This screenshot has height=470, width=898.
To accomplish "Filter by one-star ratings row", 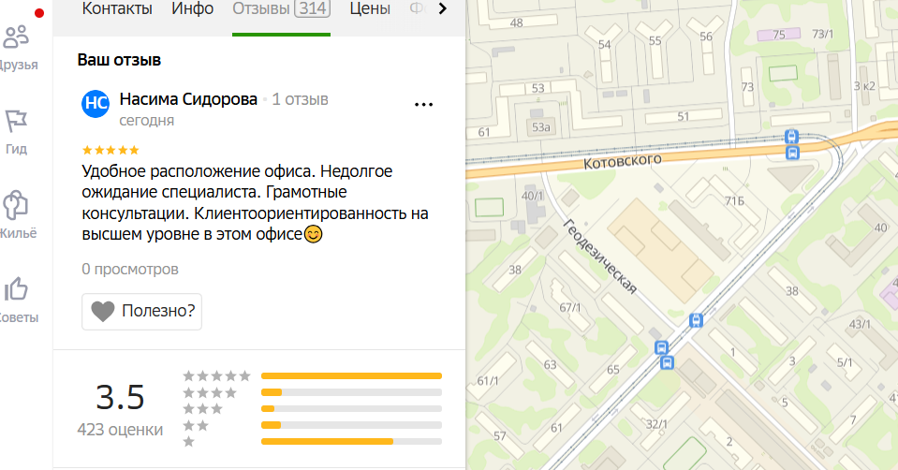I will (x=312, y=441).
